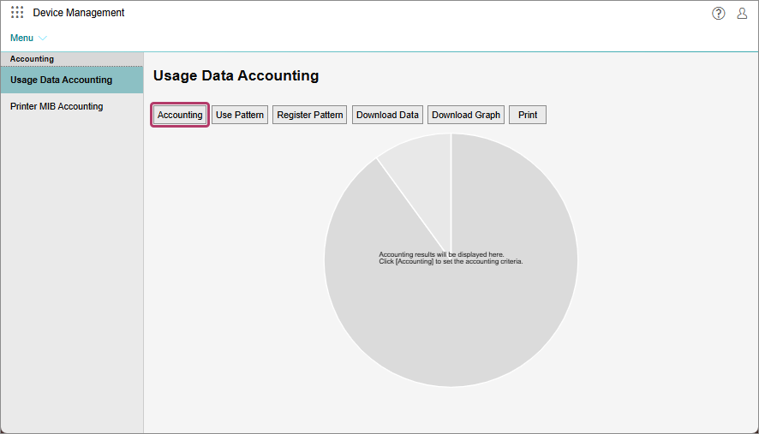Click the chevron arrow beside Menu
This screenshot has width=759, height=434.
(x=44, y=39)
